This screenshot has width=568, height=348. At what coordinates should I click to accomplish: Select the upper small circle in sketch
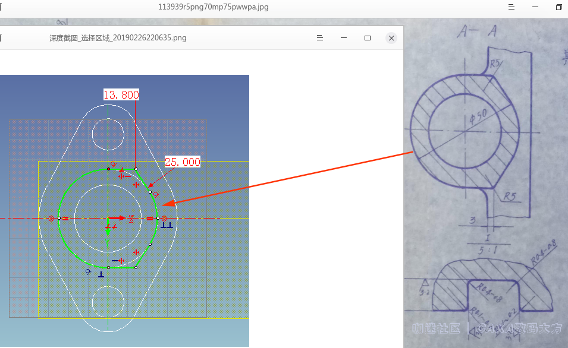click(108, 135)
